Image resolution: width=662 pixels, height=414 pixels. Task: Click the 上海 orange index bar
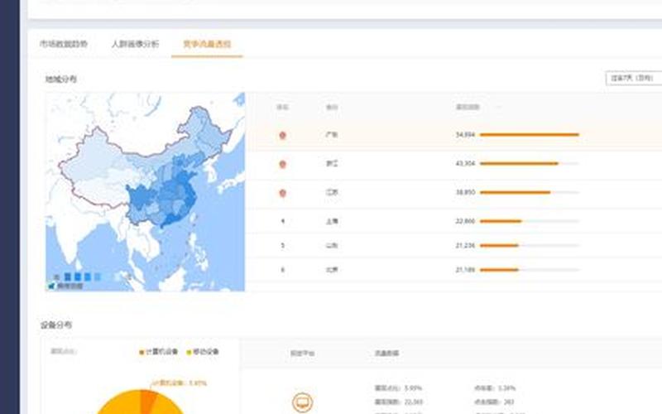point(501,221)
